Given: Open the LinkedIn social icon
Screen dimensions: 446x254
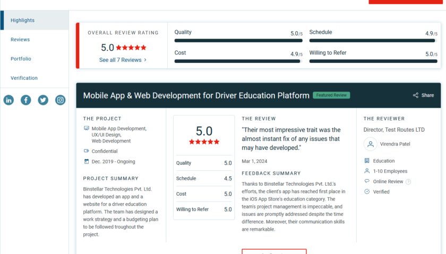Looking at the screenshot, I should tap(8, 100).
